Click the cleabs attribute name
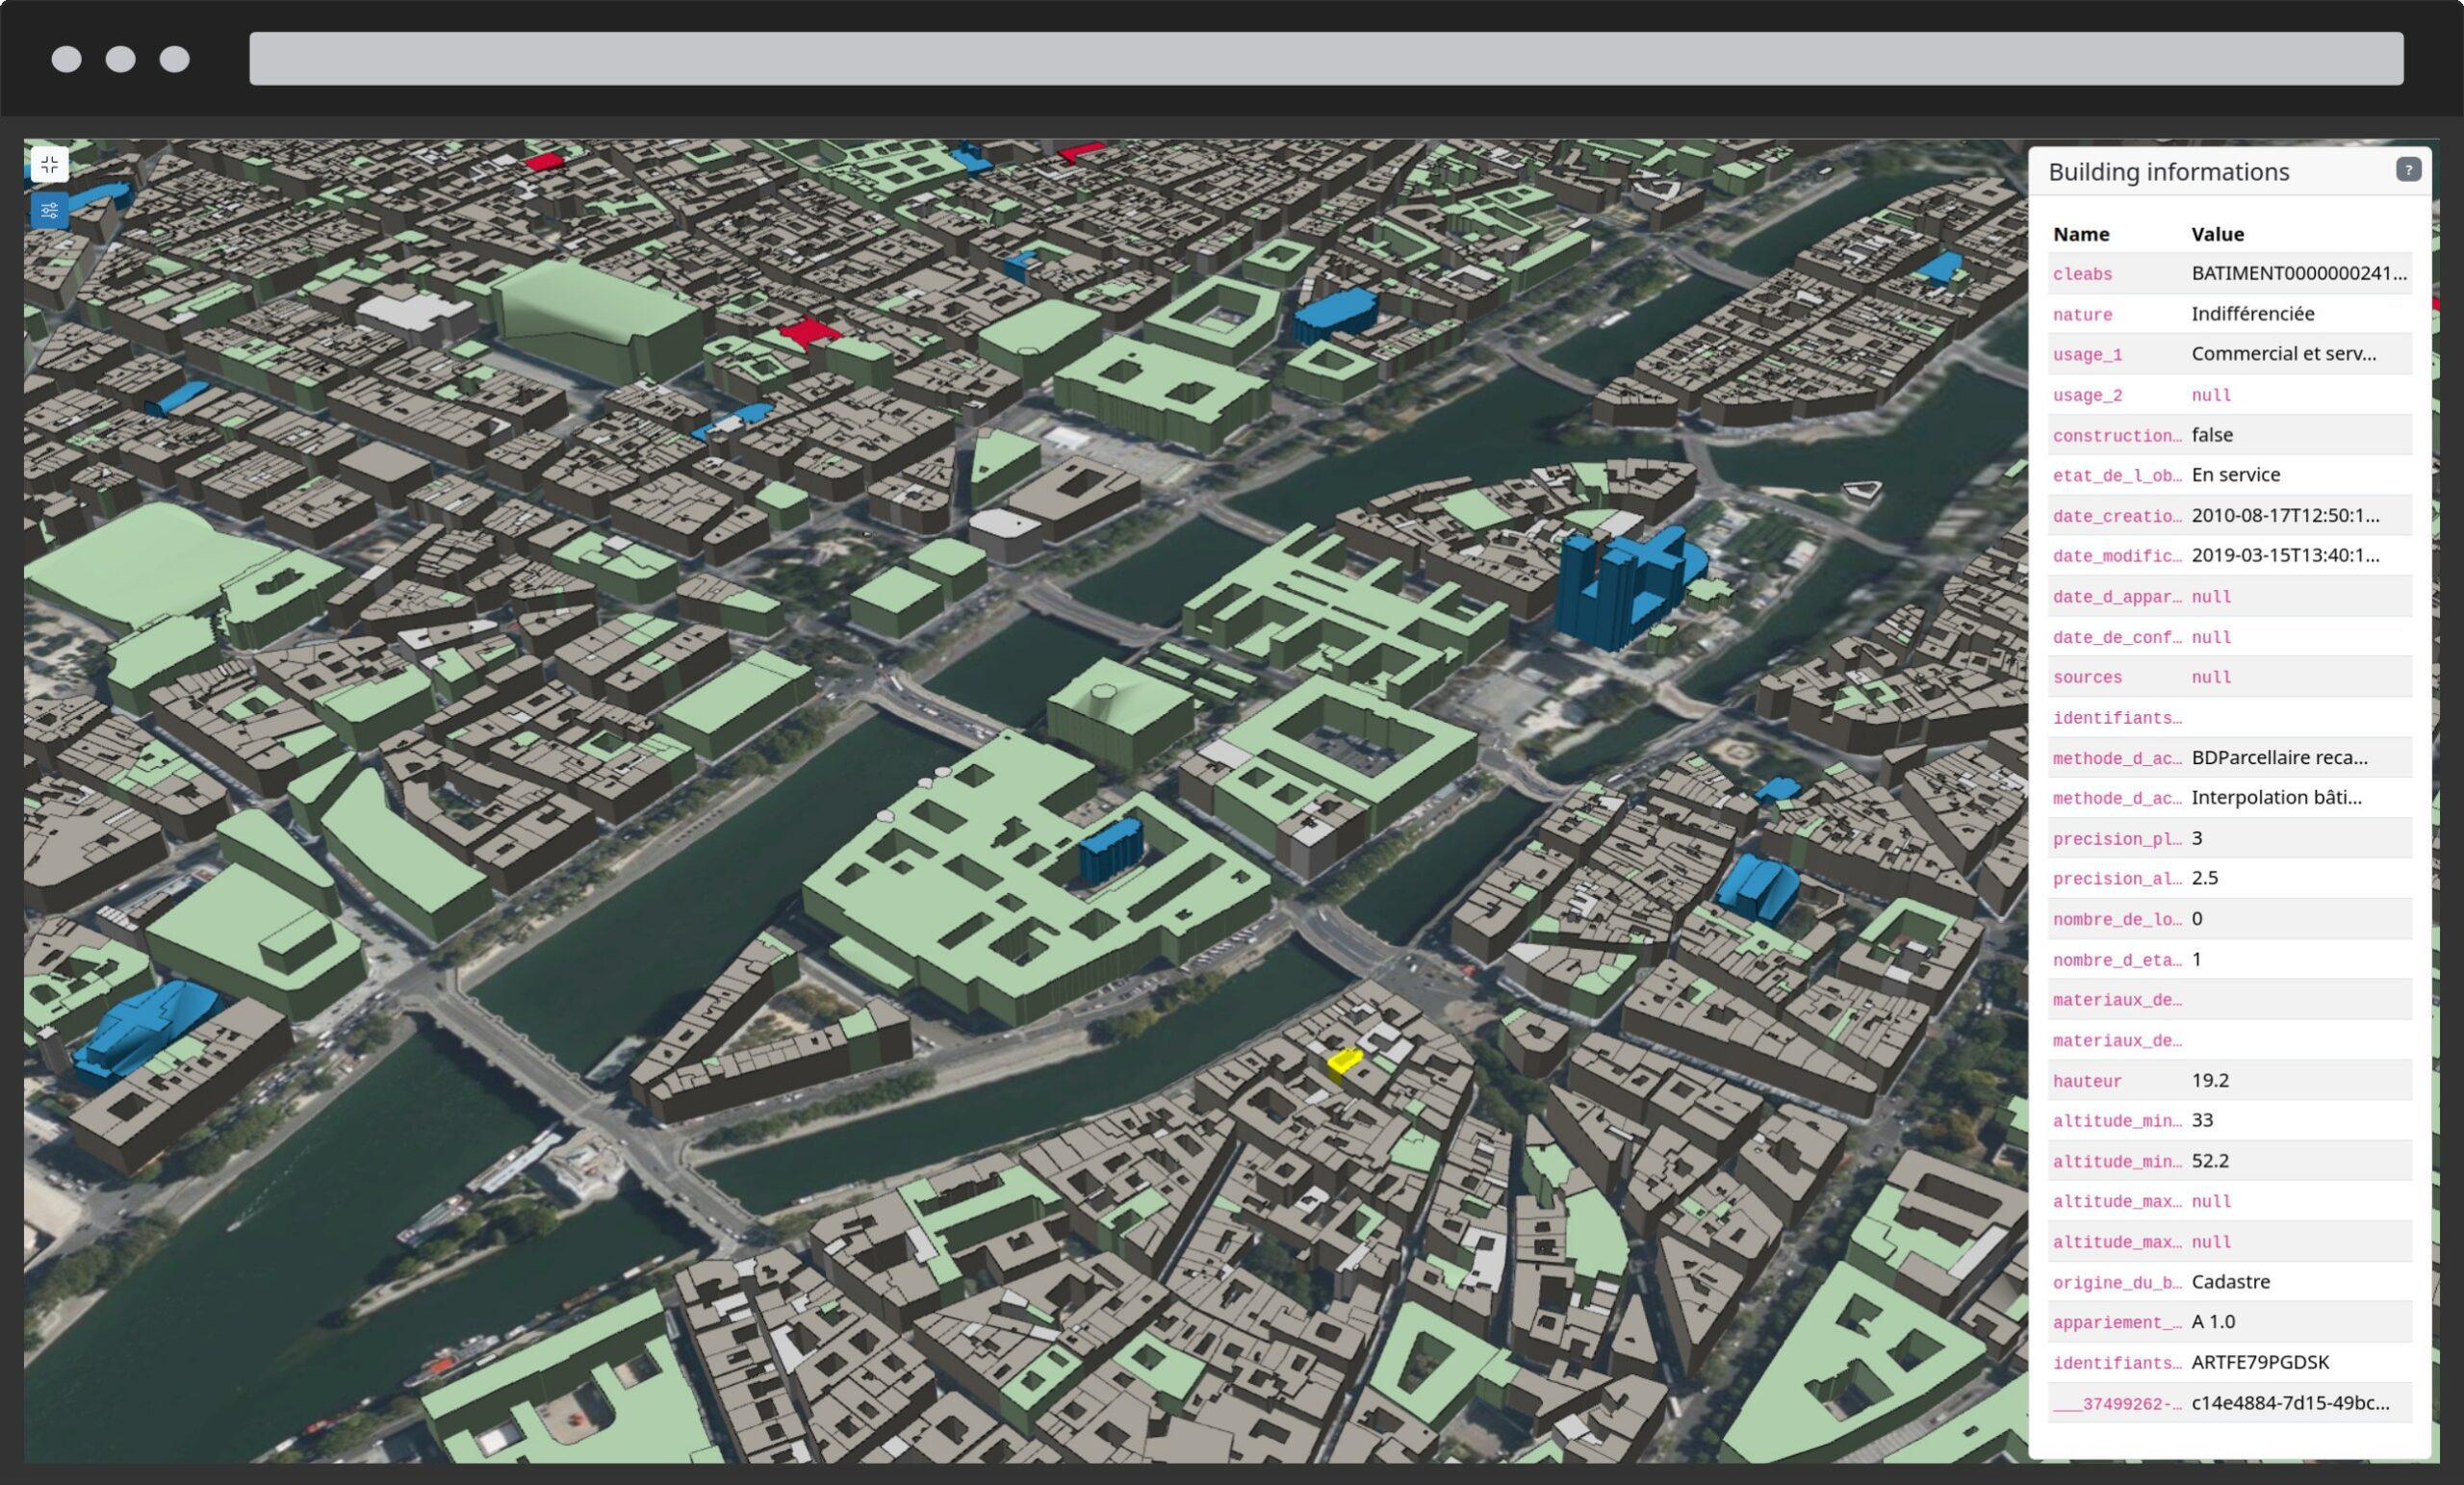Screen dimensions: 2464x1485 [x=2083, y=274]
